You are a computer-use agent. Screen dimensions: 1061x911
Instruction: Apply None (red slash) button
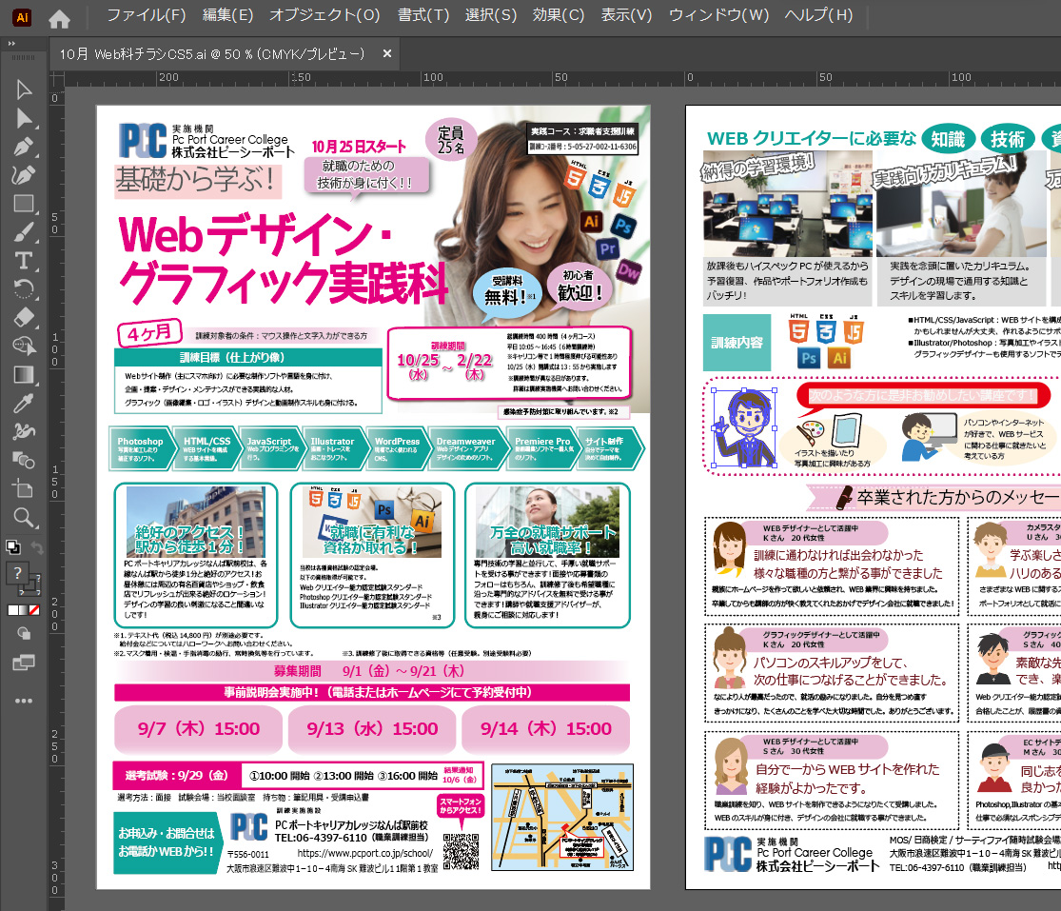tap(34, 610)
